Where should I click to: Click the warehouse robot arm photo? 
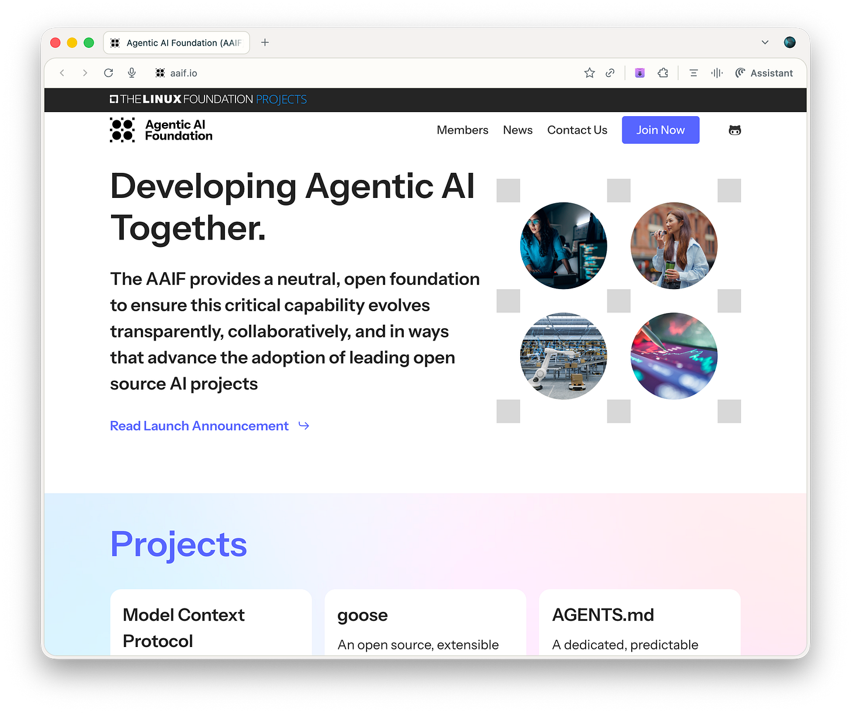[563, 356]
